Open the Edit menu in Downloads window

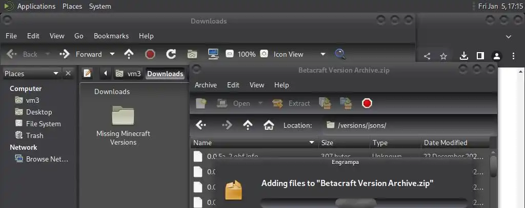(x=33, y=36)
